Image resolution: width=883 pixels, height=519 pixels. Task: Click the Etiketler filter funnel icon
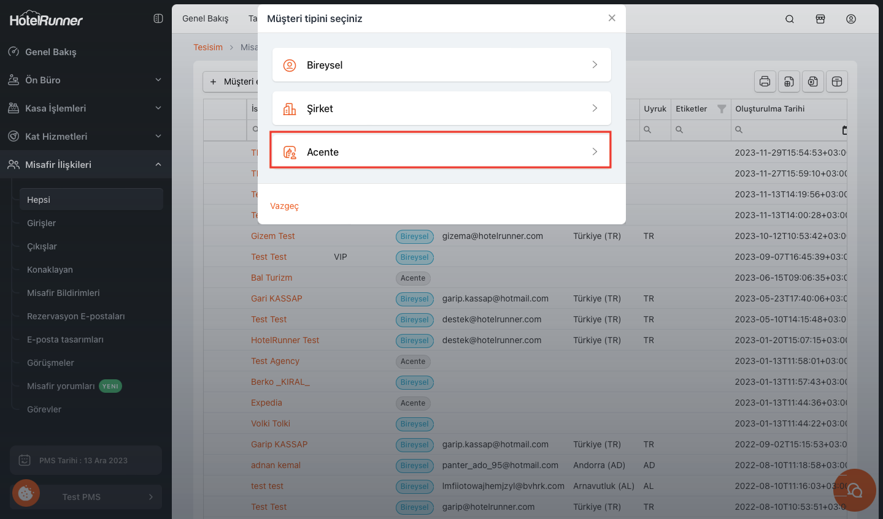tap(722, 109)
